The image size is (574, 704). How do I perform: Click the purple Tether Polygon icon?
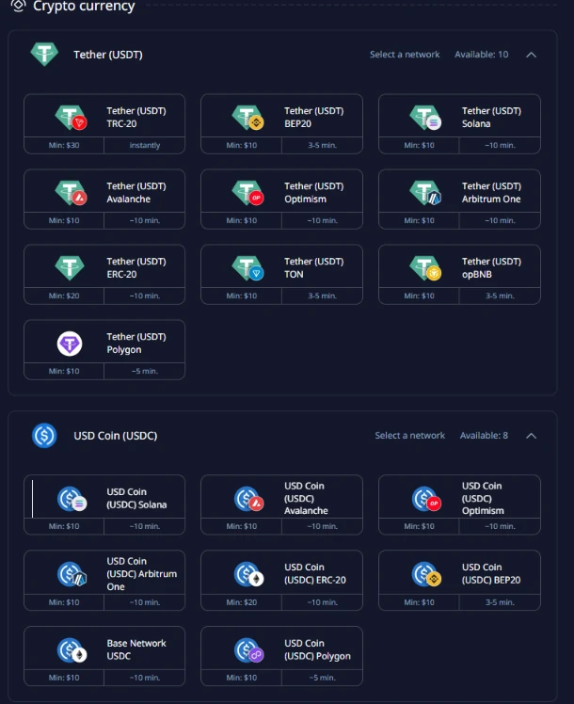click(x=70, y=344)
